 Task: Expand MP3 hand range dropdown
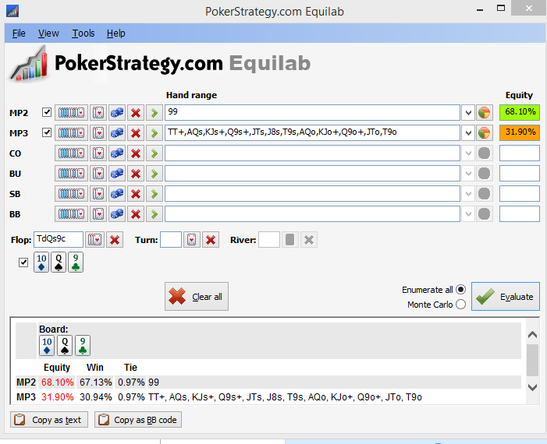468,132
